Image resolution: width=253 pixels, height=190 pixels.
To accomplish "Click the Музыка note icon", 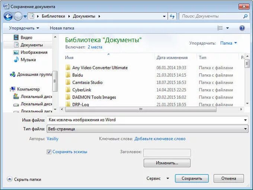I will coord(16,60).
